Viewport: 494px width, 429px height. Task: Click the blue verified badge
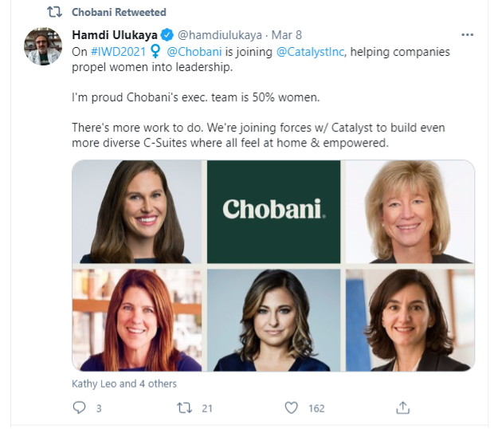pos(167,35)
